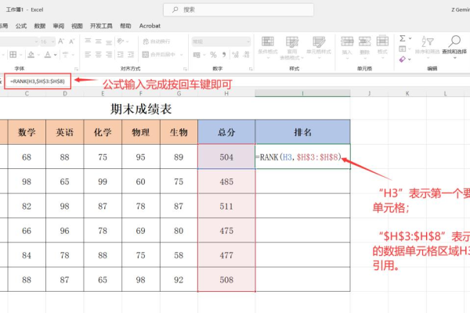The width and height of the screenshot is (470, 313).
Task: Click the Increase Decimal icon
Action: pos(236,55)
